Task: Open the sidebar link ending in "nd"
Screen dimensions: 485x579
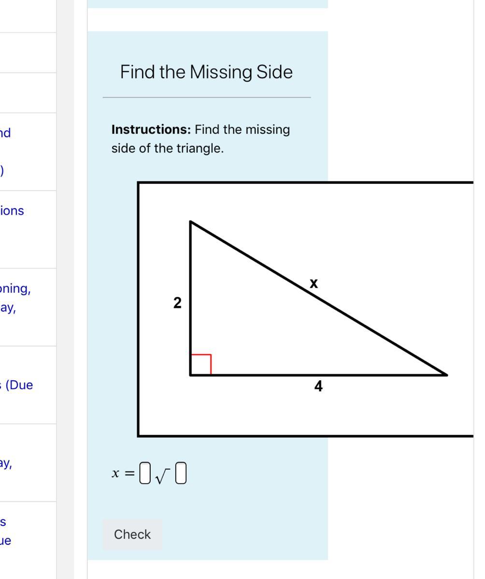Action: point(5,133)
